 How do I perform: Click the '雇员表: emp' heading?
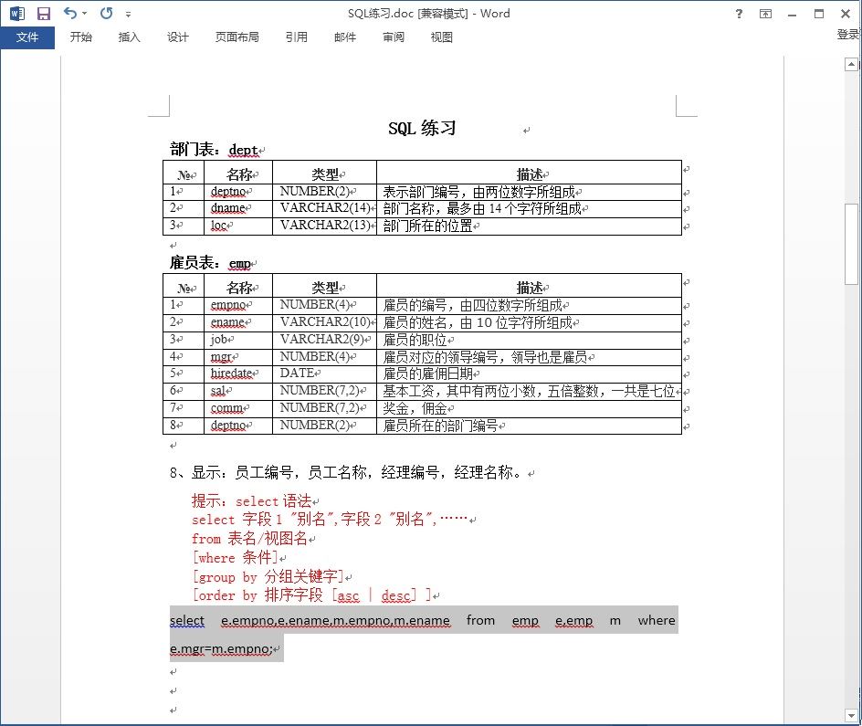coord(210,263)
